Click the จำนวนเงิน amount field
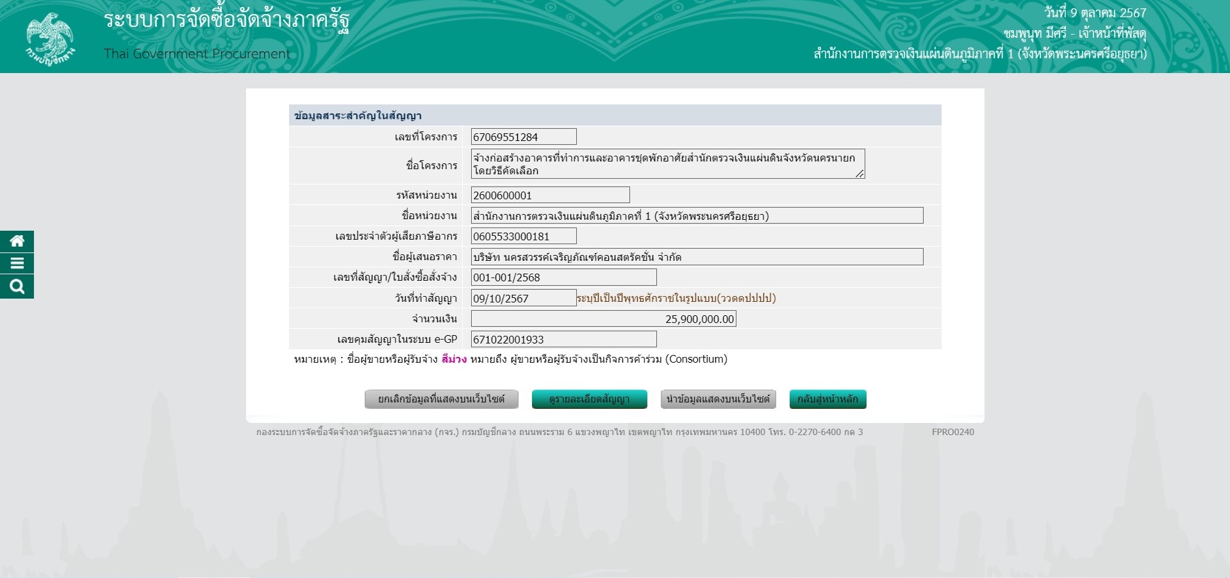The width and height of the screenshot is (1230, 578). [x=603, y=318]
